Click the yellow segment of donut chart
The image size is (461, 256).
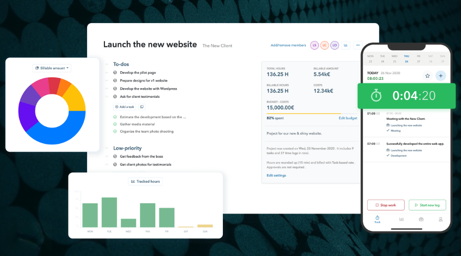(75, 99)
